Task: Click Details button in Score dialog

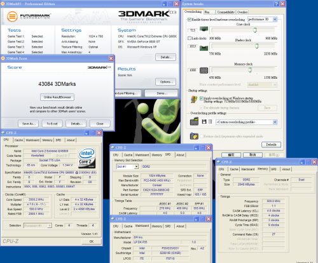Action: tap(76, 124)
